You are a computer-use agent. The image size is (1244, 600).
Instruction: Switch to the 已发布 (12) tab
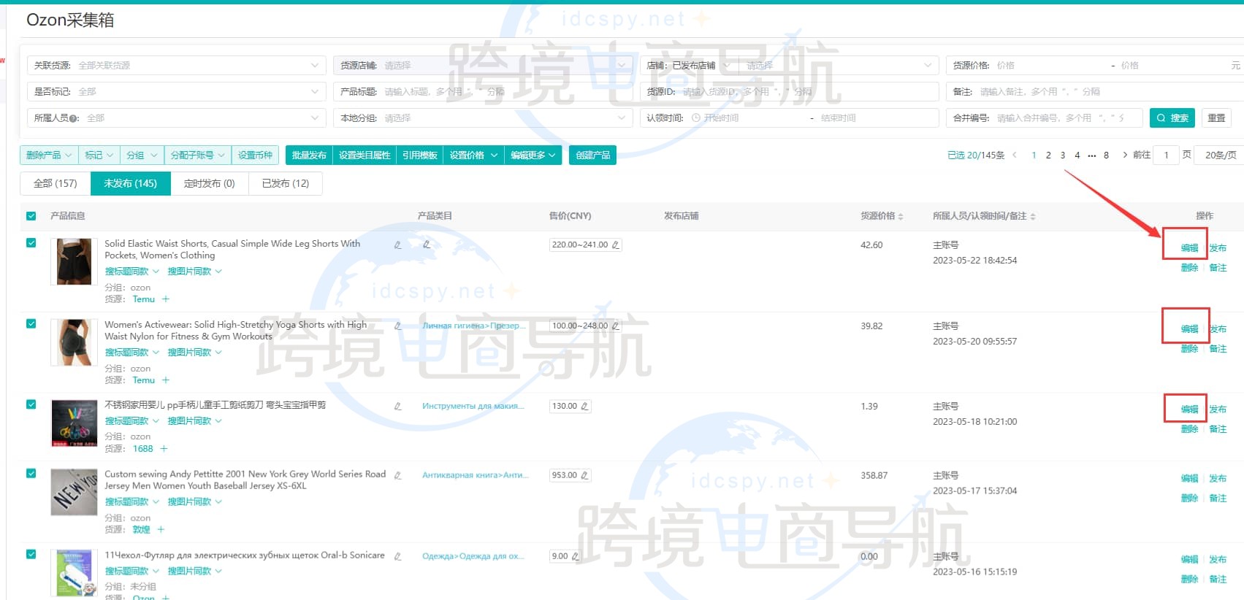pos(285,184)
